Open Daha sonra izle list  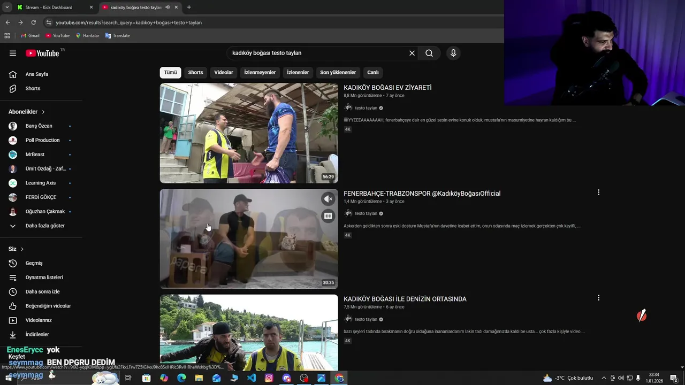click(x=41, y=291)
